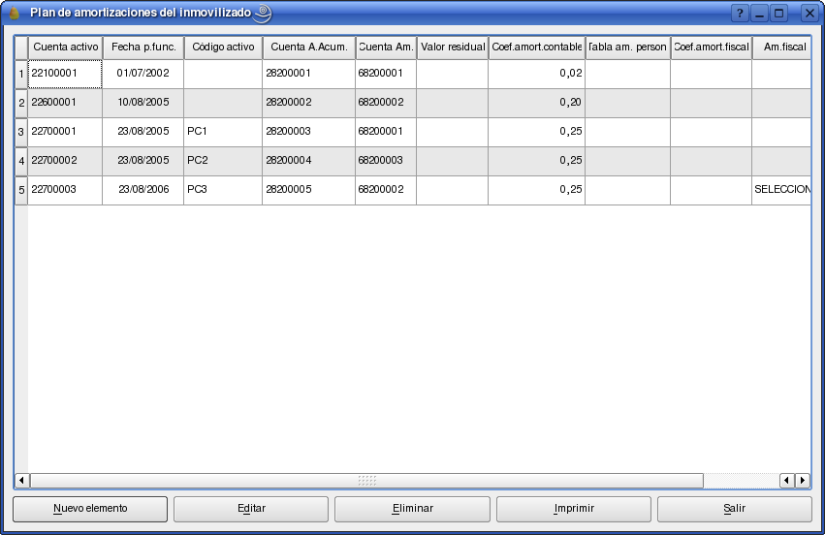Viewport: 825px width, 535px height.
Task: Click the Código activo column header
Action: click(x=223, y=47)
